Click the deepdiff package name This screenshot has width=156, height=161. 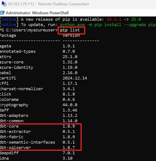coord(9,153)
